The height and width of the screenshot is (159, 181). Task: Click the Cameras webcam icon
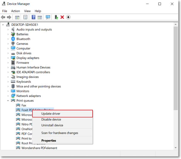[13, 44]
